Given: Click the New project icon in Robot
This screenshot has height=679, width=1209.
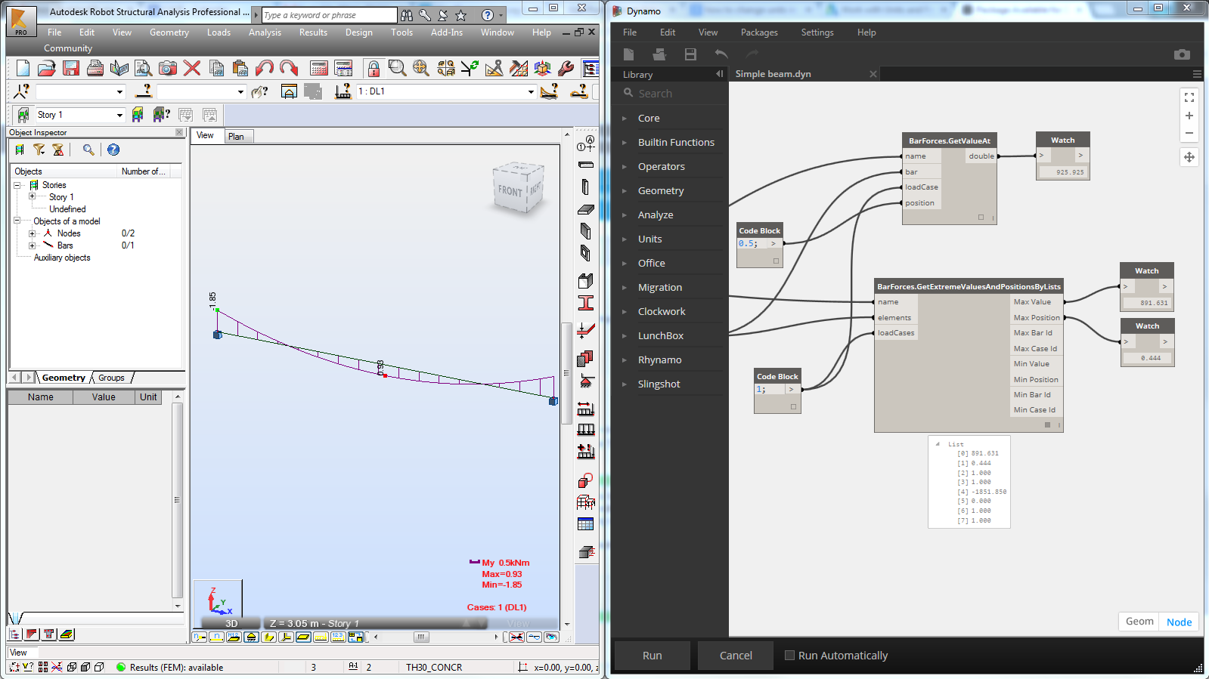Looking at the screenshot, I should [23, 68].
